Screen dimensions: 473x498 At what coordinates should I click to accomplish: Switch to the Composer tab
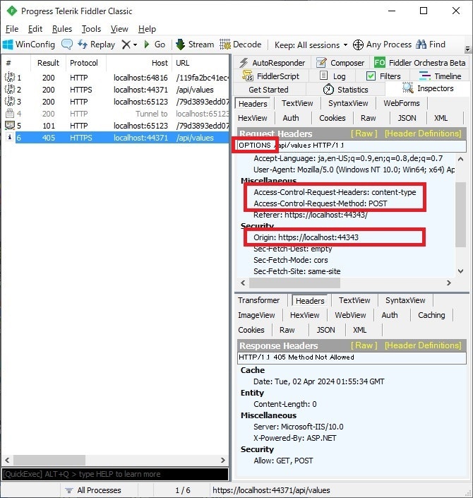[x=340, y=63]
